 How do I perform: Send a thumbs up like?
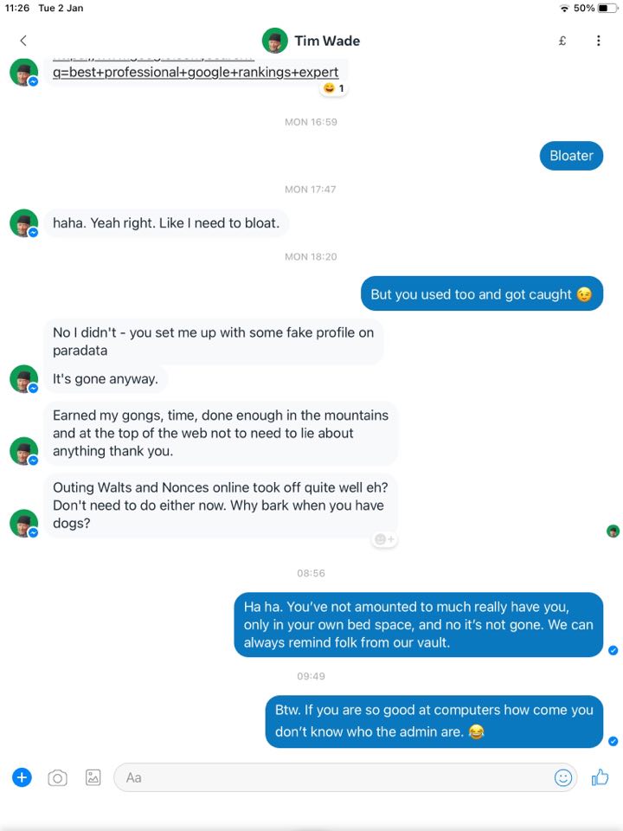(600, 777)
